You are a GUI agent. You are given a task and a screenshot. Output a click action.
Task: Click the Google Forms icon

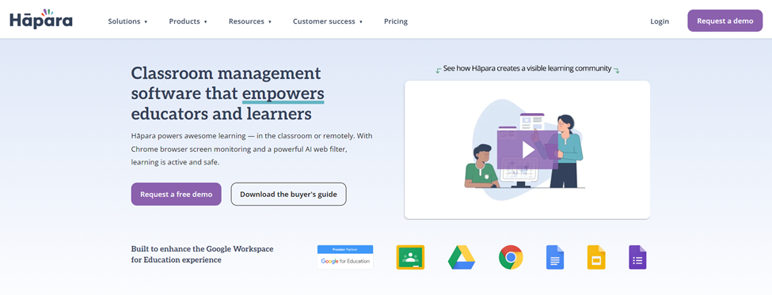pyautogui.click(x=637, y=257)
